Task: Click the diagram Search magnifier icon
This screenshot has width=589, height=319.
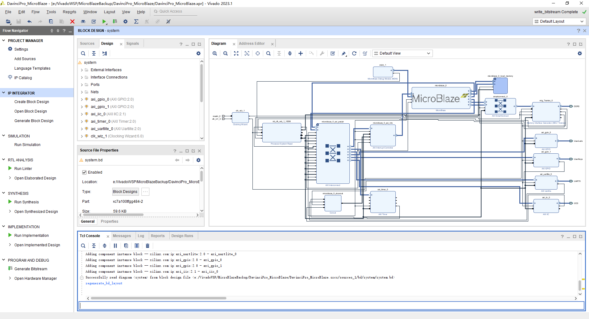Action: (268, 53)
